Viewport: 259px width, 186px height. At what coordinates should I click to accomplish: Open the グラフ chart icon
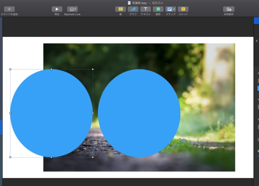pyautogui.click(x=133, y=9)
